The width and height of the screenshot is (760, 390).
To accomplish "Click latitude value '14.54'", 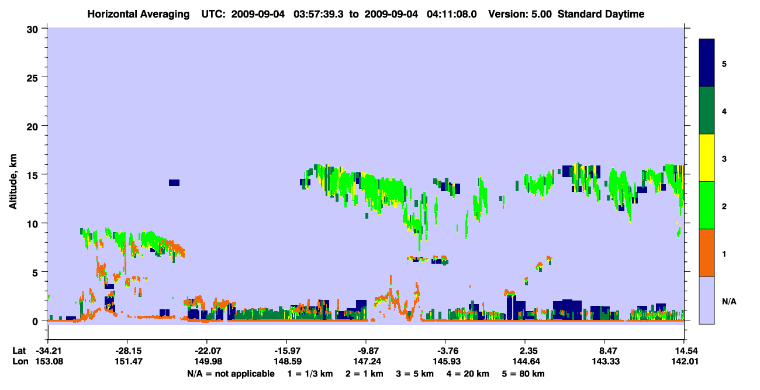I will [684, 351].
